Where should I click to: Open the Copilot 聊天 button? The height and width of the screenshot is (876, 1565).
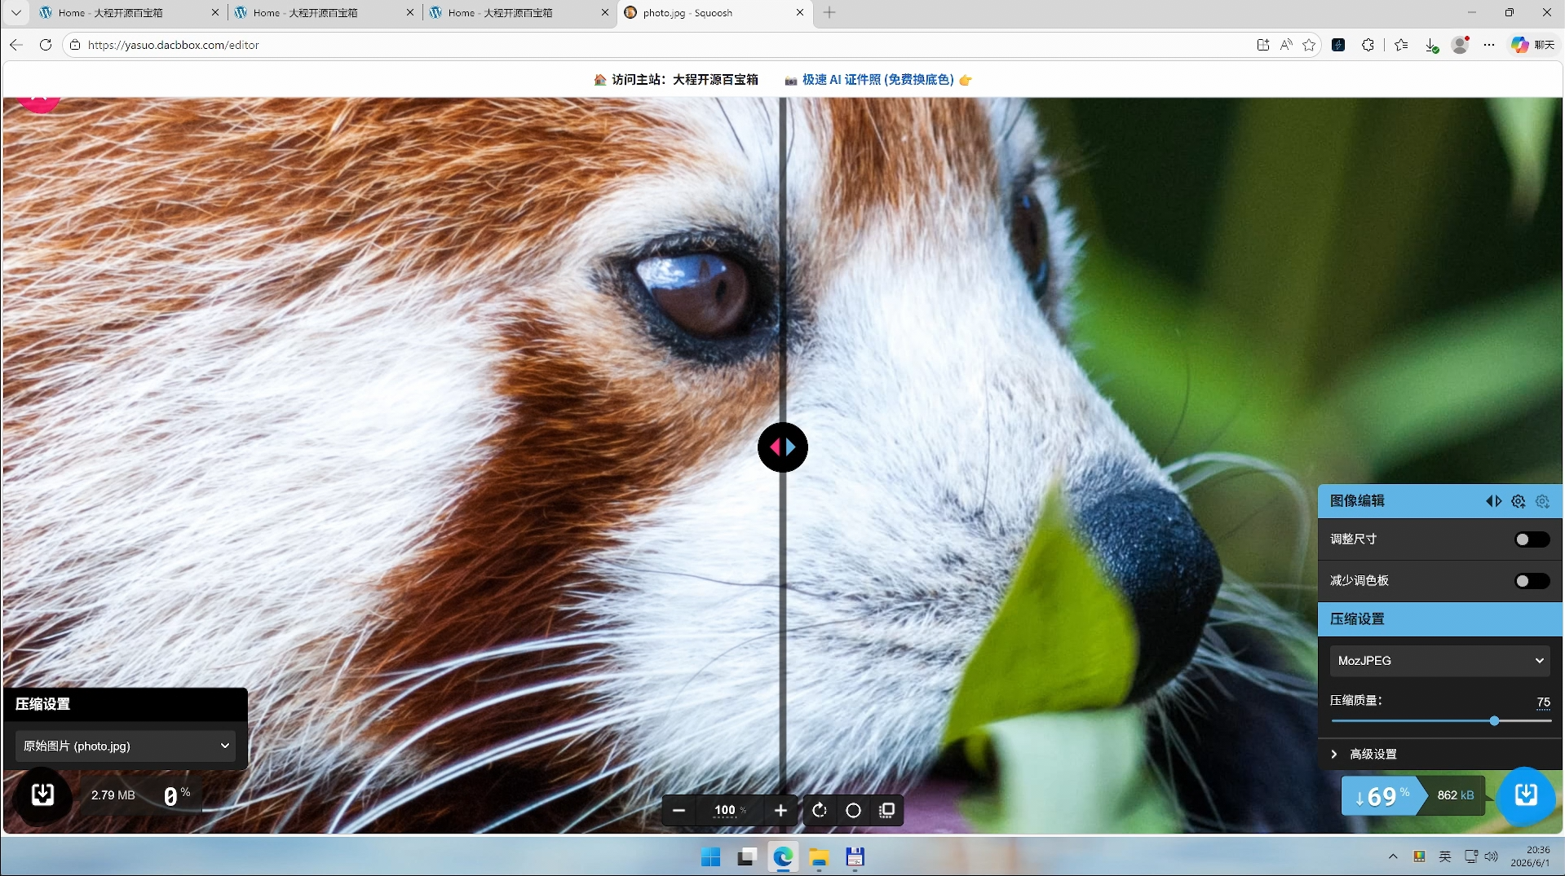click(x=1532, y=45)
